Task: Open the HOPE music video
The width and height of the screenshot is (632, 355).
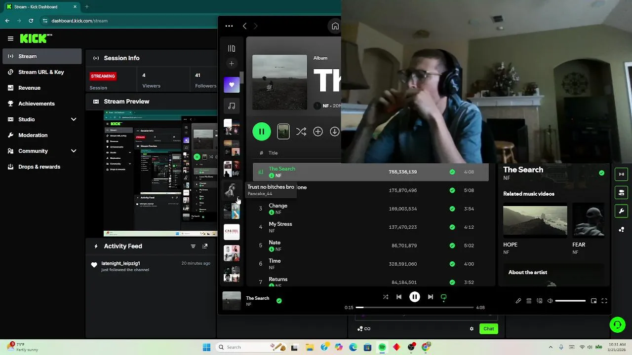Action: tap(535, 220)
